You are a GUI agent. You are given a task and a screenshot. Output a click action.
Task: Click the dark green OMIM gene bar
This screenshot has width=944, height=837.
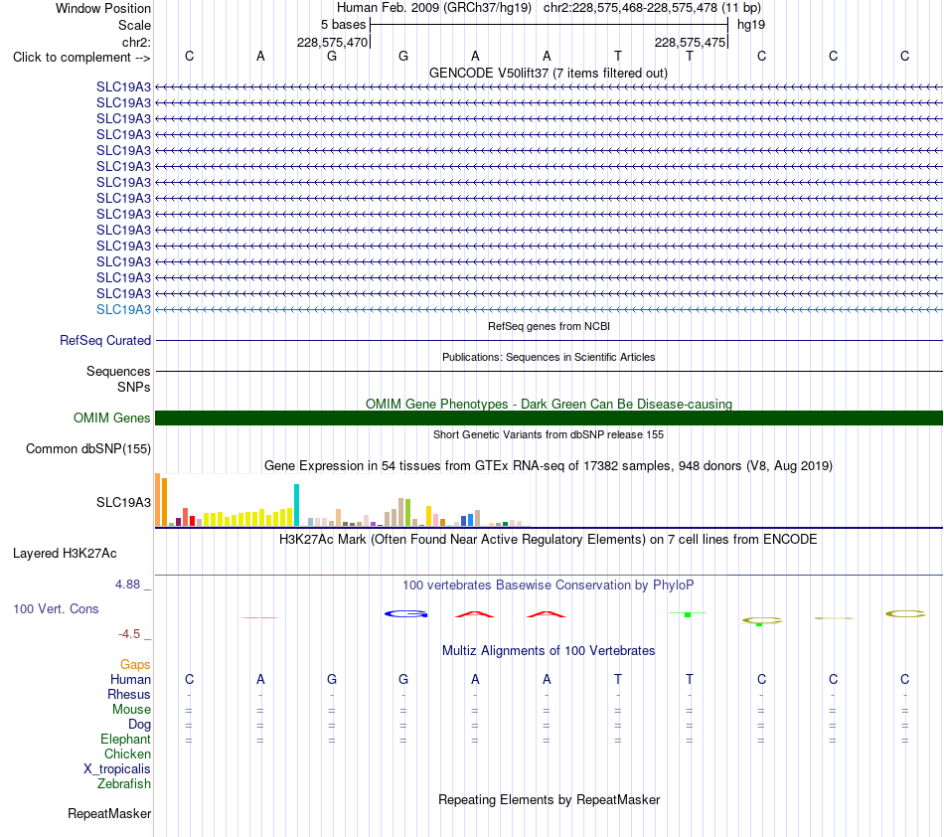(549, 418)
